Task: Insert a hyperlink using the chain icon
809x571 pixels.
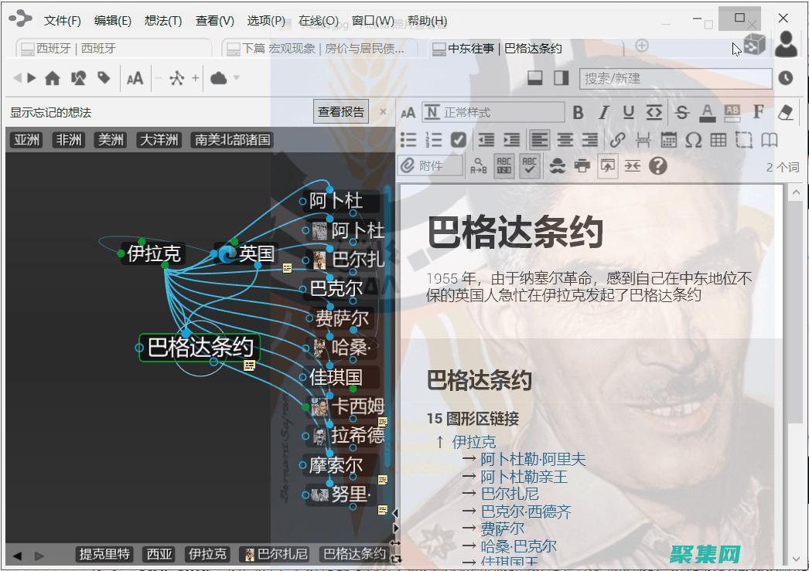Action: 617,141
